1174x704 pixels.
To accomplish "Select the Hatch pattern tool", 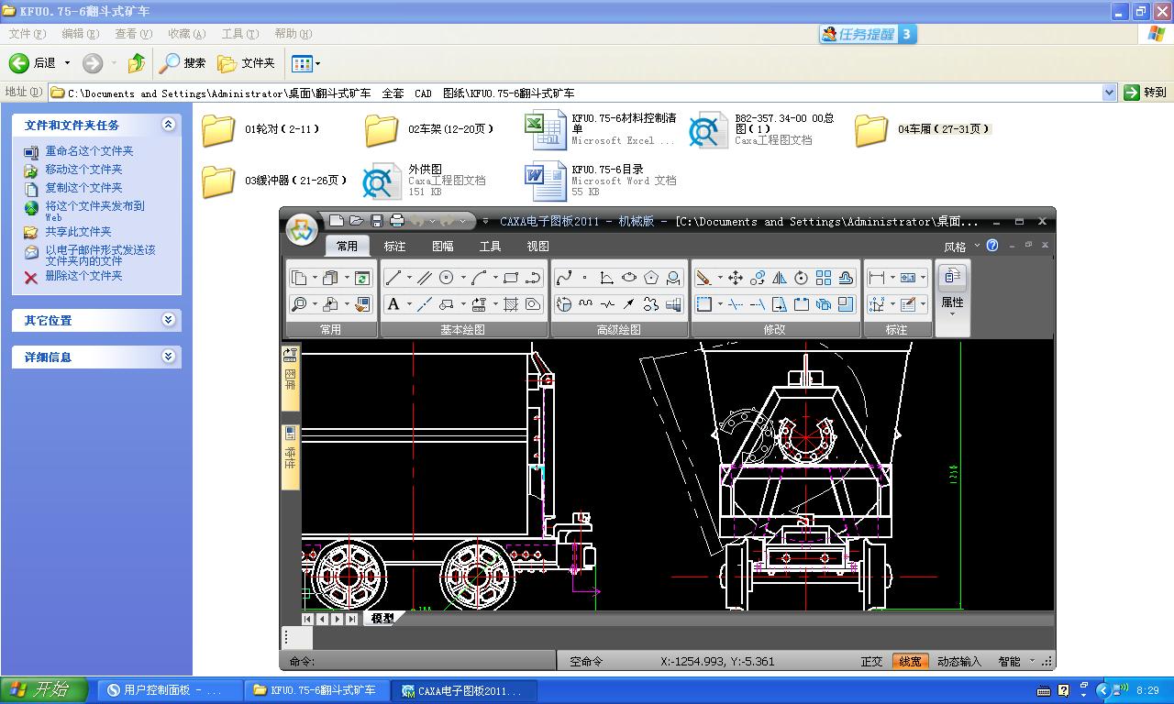I will coord(511,304).
